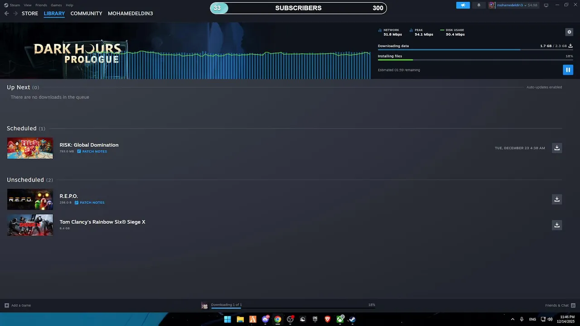580x326 pixels.
Task: Open the View menu
Action: 28,5
